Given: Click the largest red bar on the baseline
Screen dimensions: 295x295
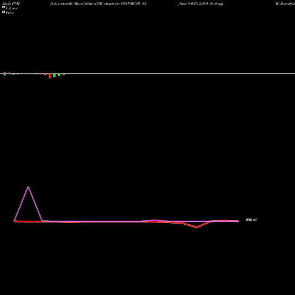Looking at the screenshot, I should (x=50, y=76).
